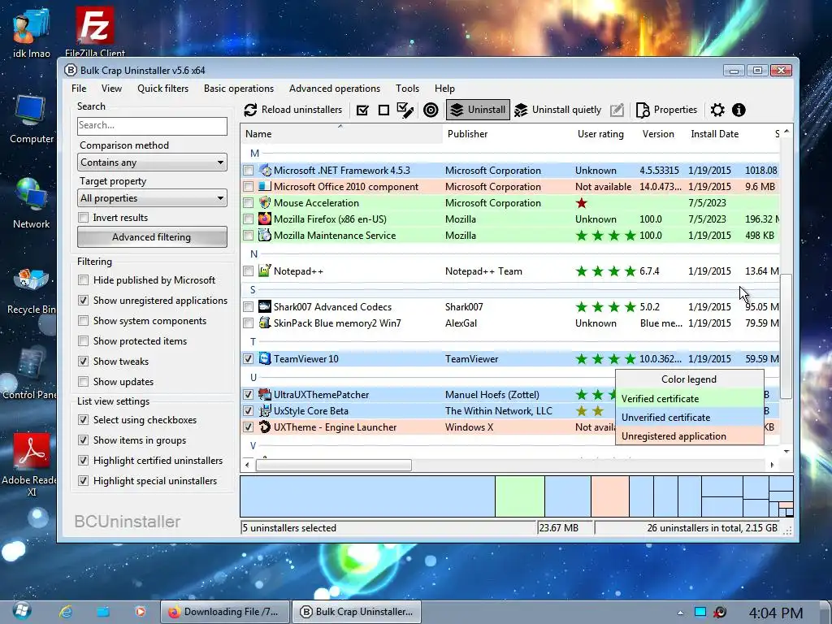The width and height of the screenshot is (832, 624).
Task: Click the UltraUXThemePatcher row icon
Action: (265, 394)
